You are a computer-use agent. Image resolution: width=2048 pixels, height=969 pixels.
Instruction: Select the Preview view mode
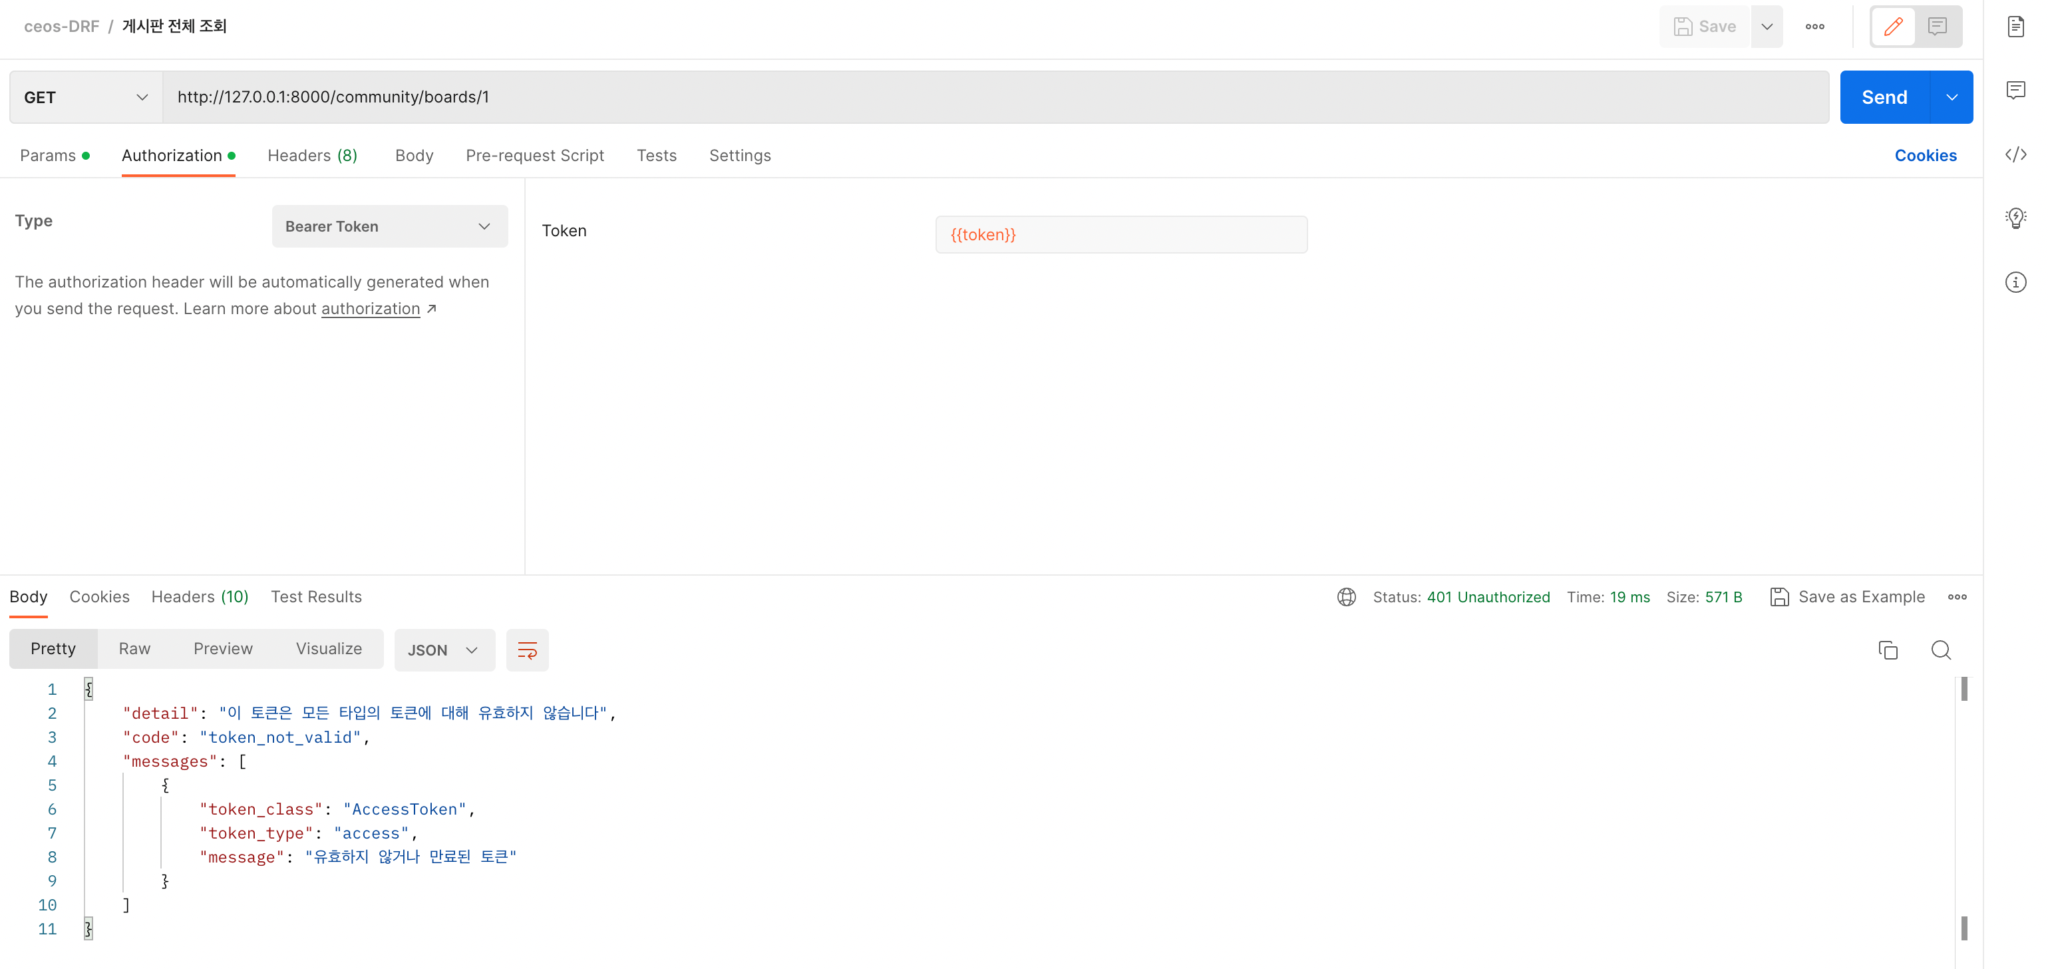pyautogui.click(x=224, y=649)
